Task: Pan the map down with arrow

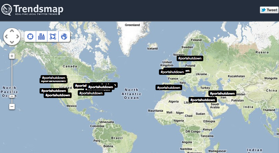Action: point(12,42)
